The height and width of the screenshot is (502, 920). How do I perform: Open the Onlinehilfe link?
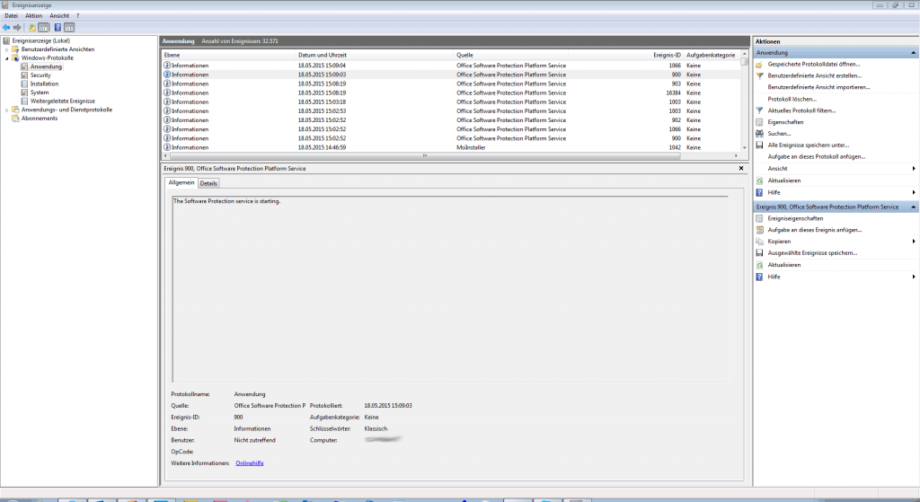click(250, 462)
